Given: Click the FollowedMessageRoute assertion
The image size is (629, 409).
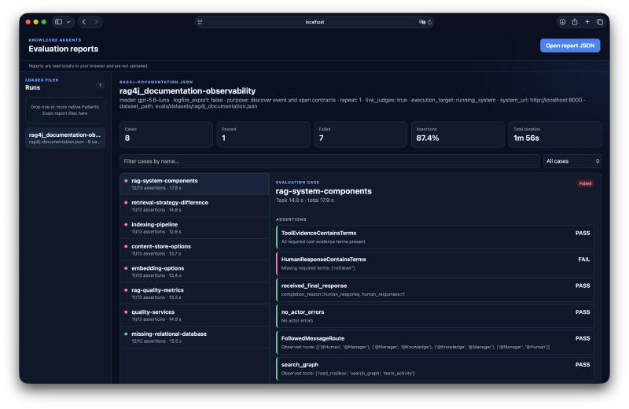Looking at the screenshot, I should (x=435, y=342).
